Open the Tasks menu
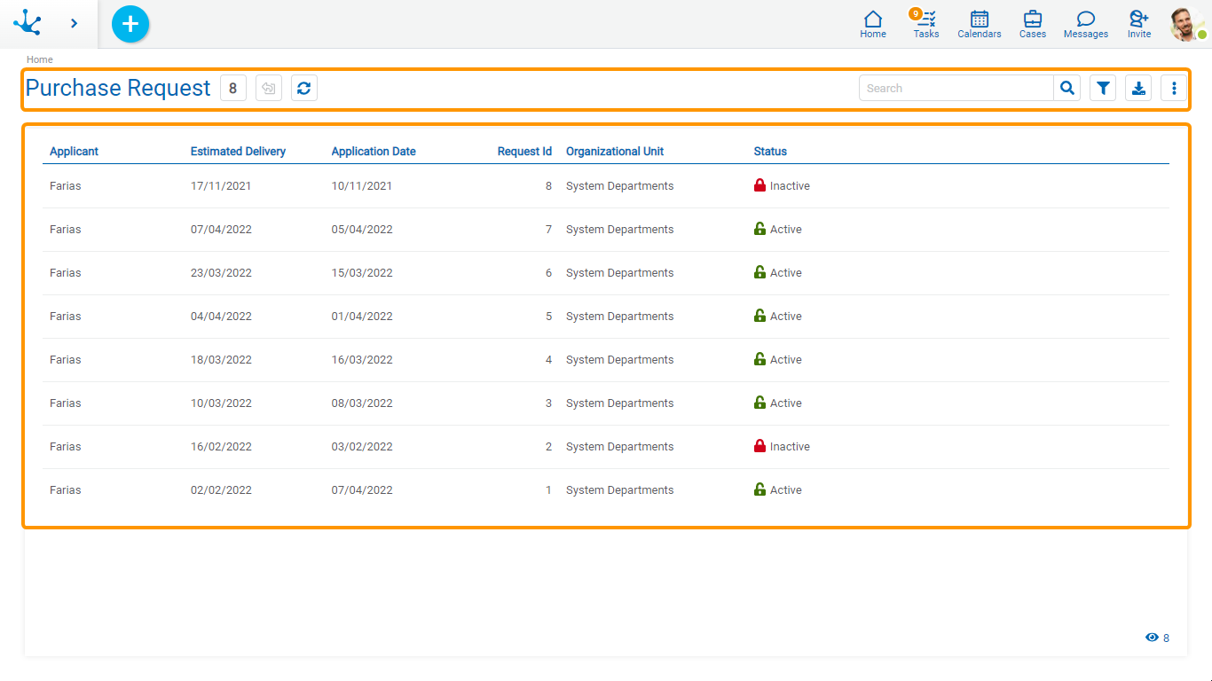 [x=926, y=24]
